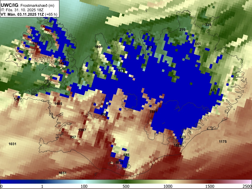This screenshot has height=189, width=252.
Task: Click the legend label "0"
Action: tap(1, 186)
